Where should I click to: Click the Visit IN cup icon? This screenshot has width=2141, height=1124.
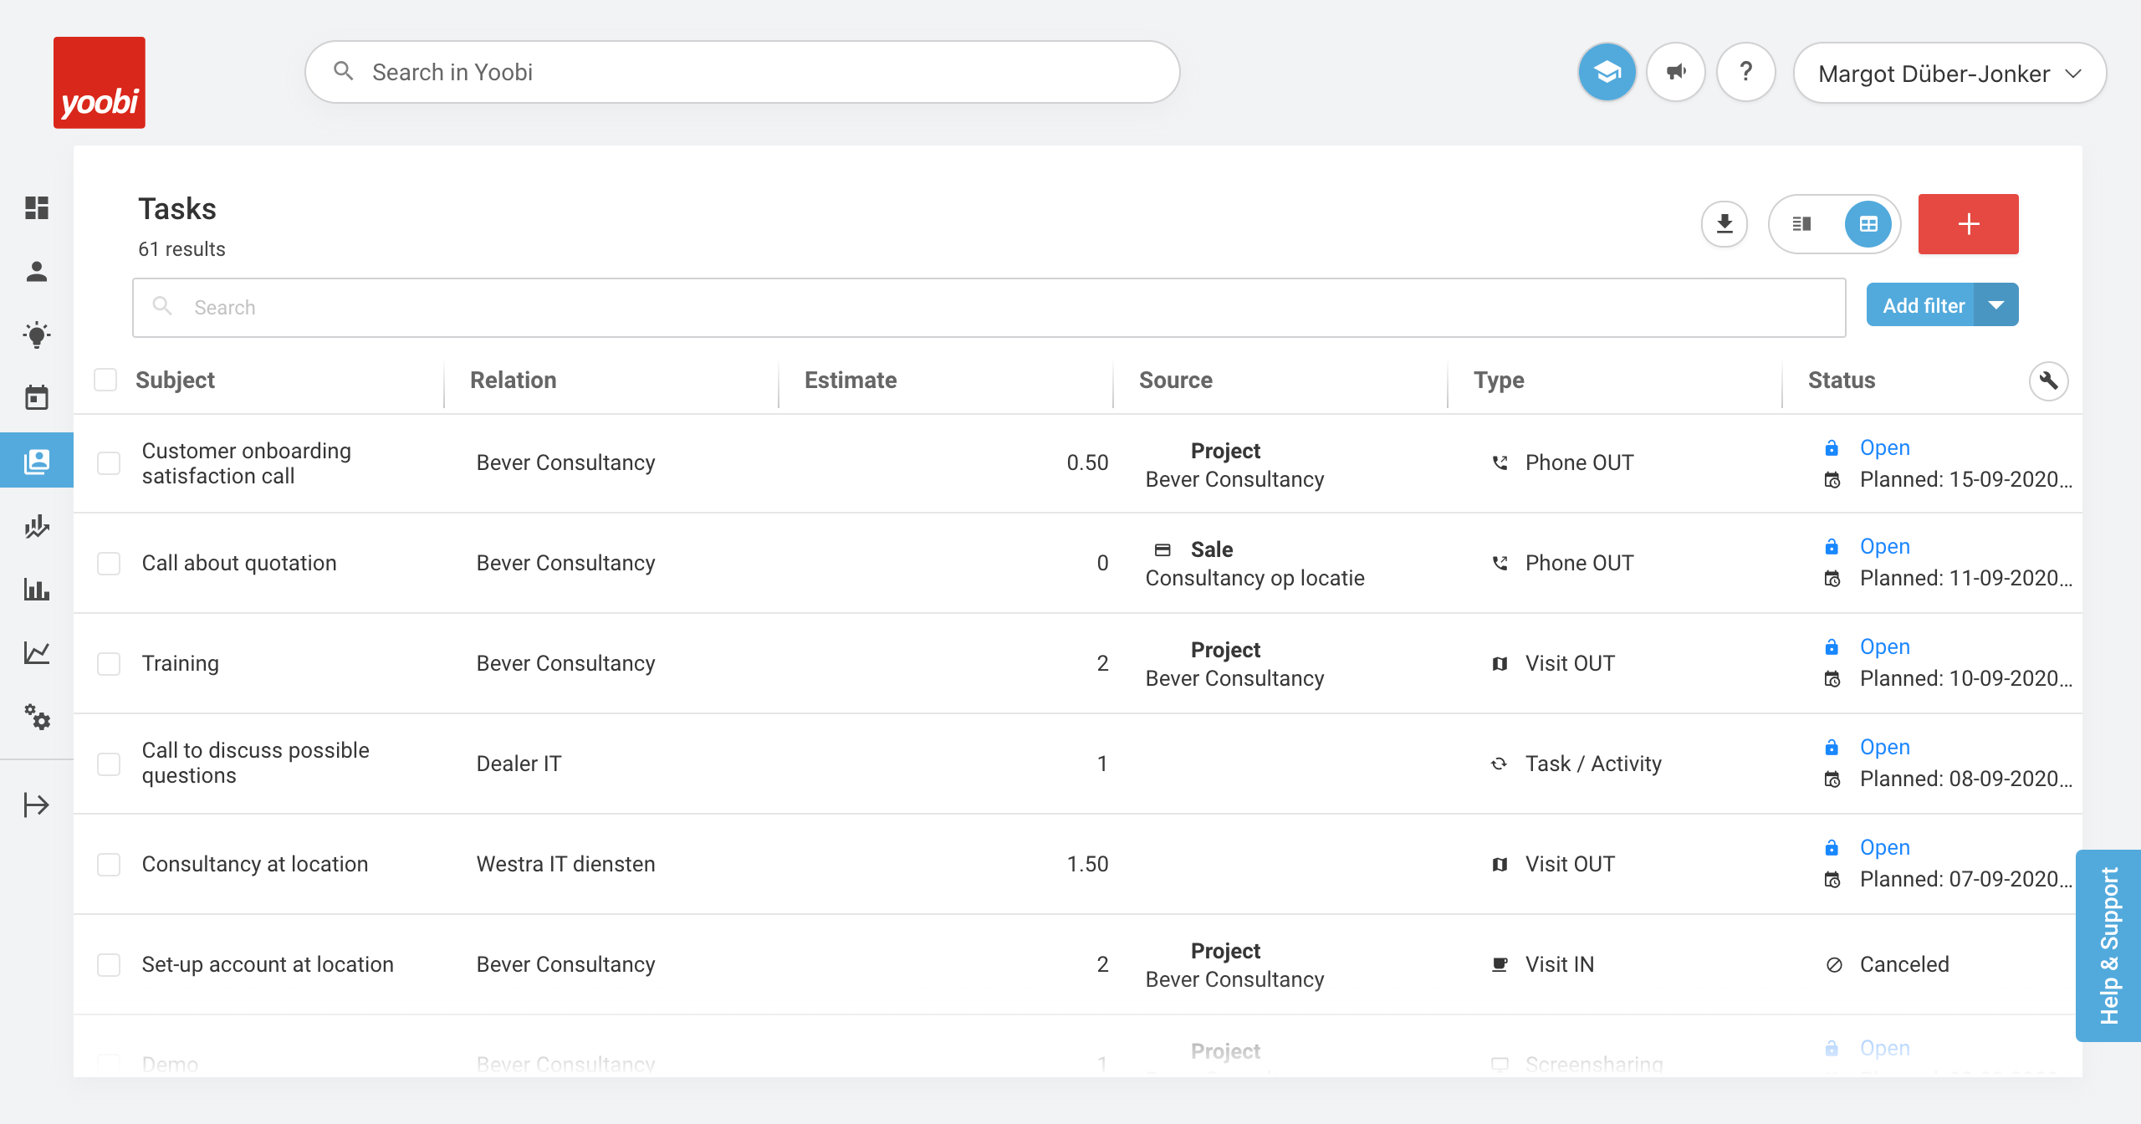tap(1500, 964)
